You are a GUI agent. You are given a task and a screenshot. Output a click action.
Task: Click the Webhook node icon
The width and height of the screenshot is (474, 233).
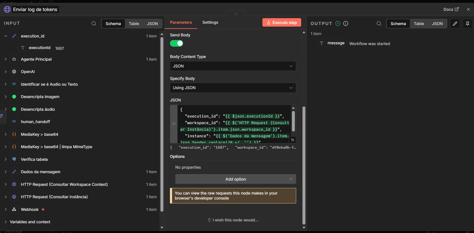pos(14,210)
